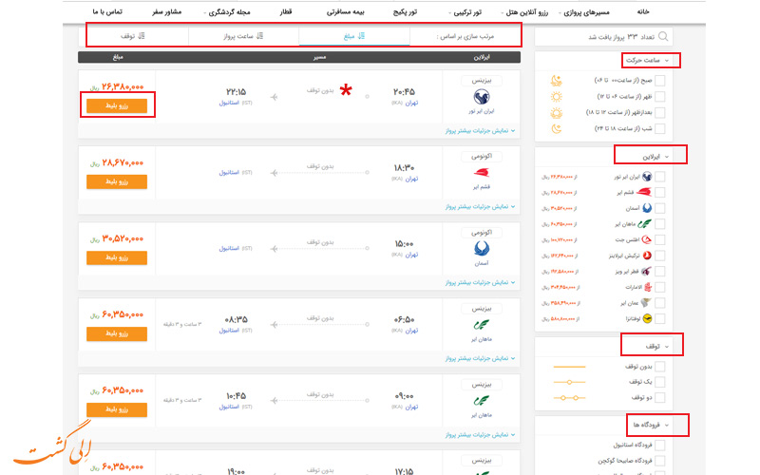Screen dimensions: 760x475
Task: Enable the دو توقف two-stop filter checkbox
Action: point(659,397)
